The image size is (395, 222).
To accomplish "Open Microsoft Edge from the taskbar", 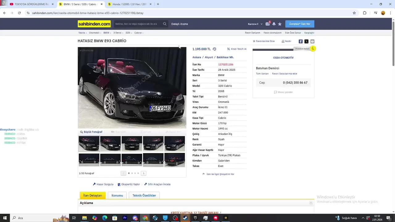I will 105,218.
